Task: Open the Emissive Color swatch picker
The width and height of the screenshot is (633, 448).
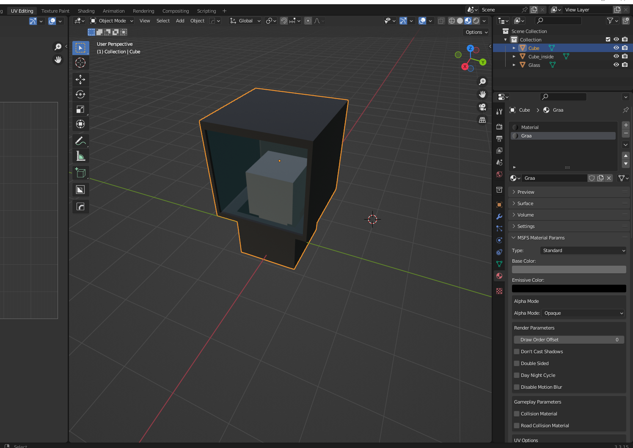Action: (x=569, y=288)
